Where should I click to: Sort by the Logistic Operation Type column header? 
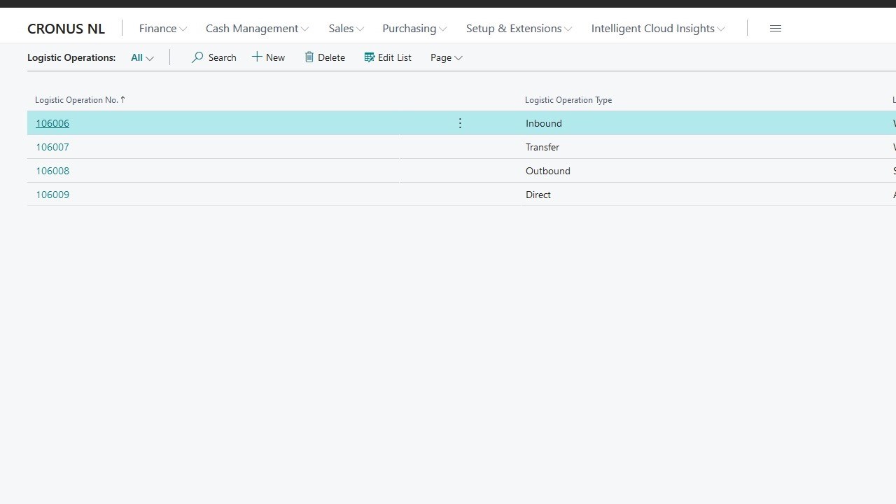tap(568, 100)
